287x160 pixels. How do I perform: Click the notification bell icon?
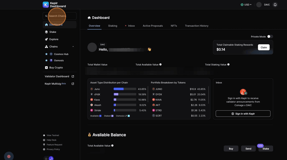pos(275,5)
